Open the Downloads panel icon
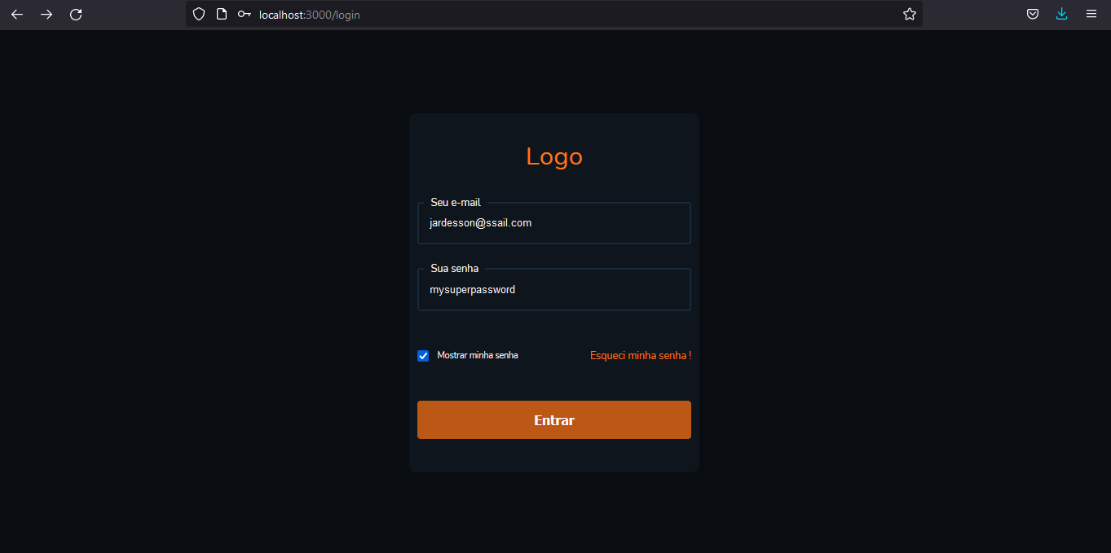 point(1061,14)
